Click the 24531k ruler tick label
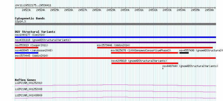The height and width of the screenshot is (101, 223). coord(139,10)
